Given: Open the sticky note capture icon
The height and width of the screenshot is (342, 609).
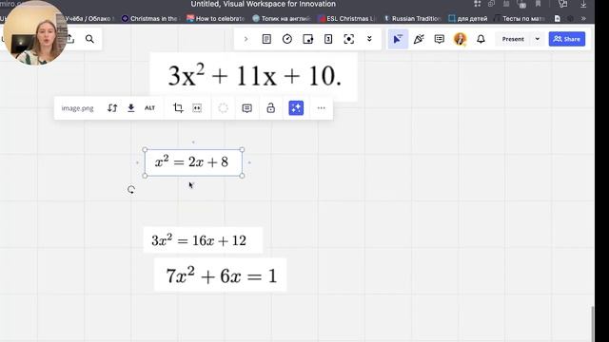Looking at the screenshot, I should click(307, 39).
